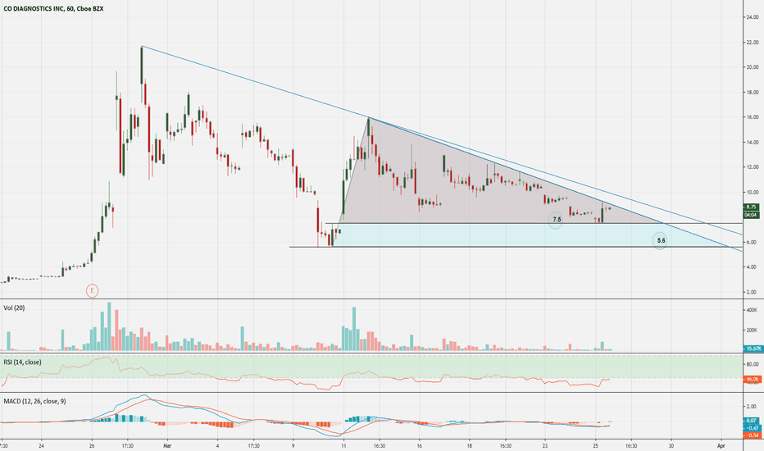Click the 20.00 price axis label
This screenshot has width=764, height=451.
(753, 67)
